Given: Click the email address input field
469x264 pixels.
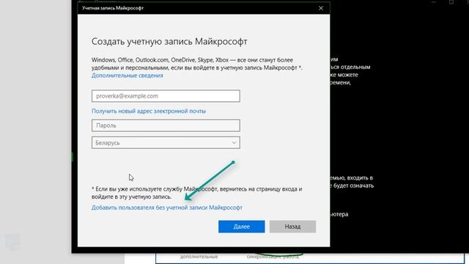Looking at the screenshot, I should coord(166,96).
